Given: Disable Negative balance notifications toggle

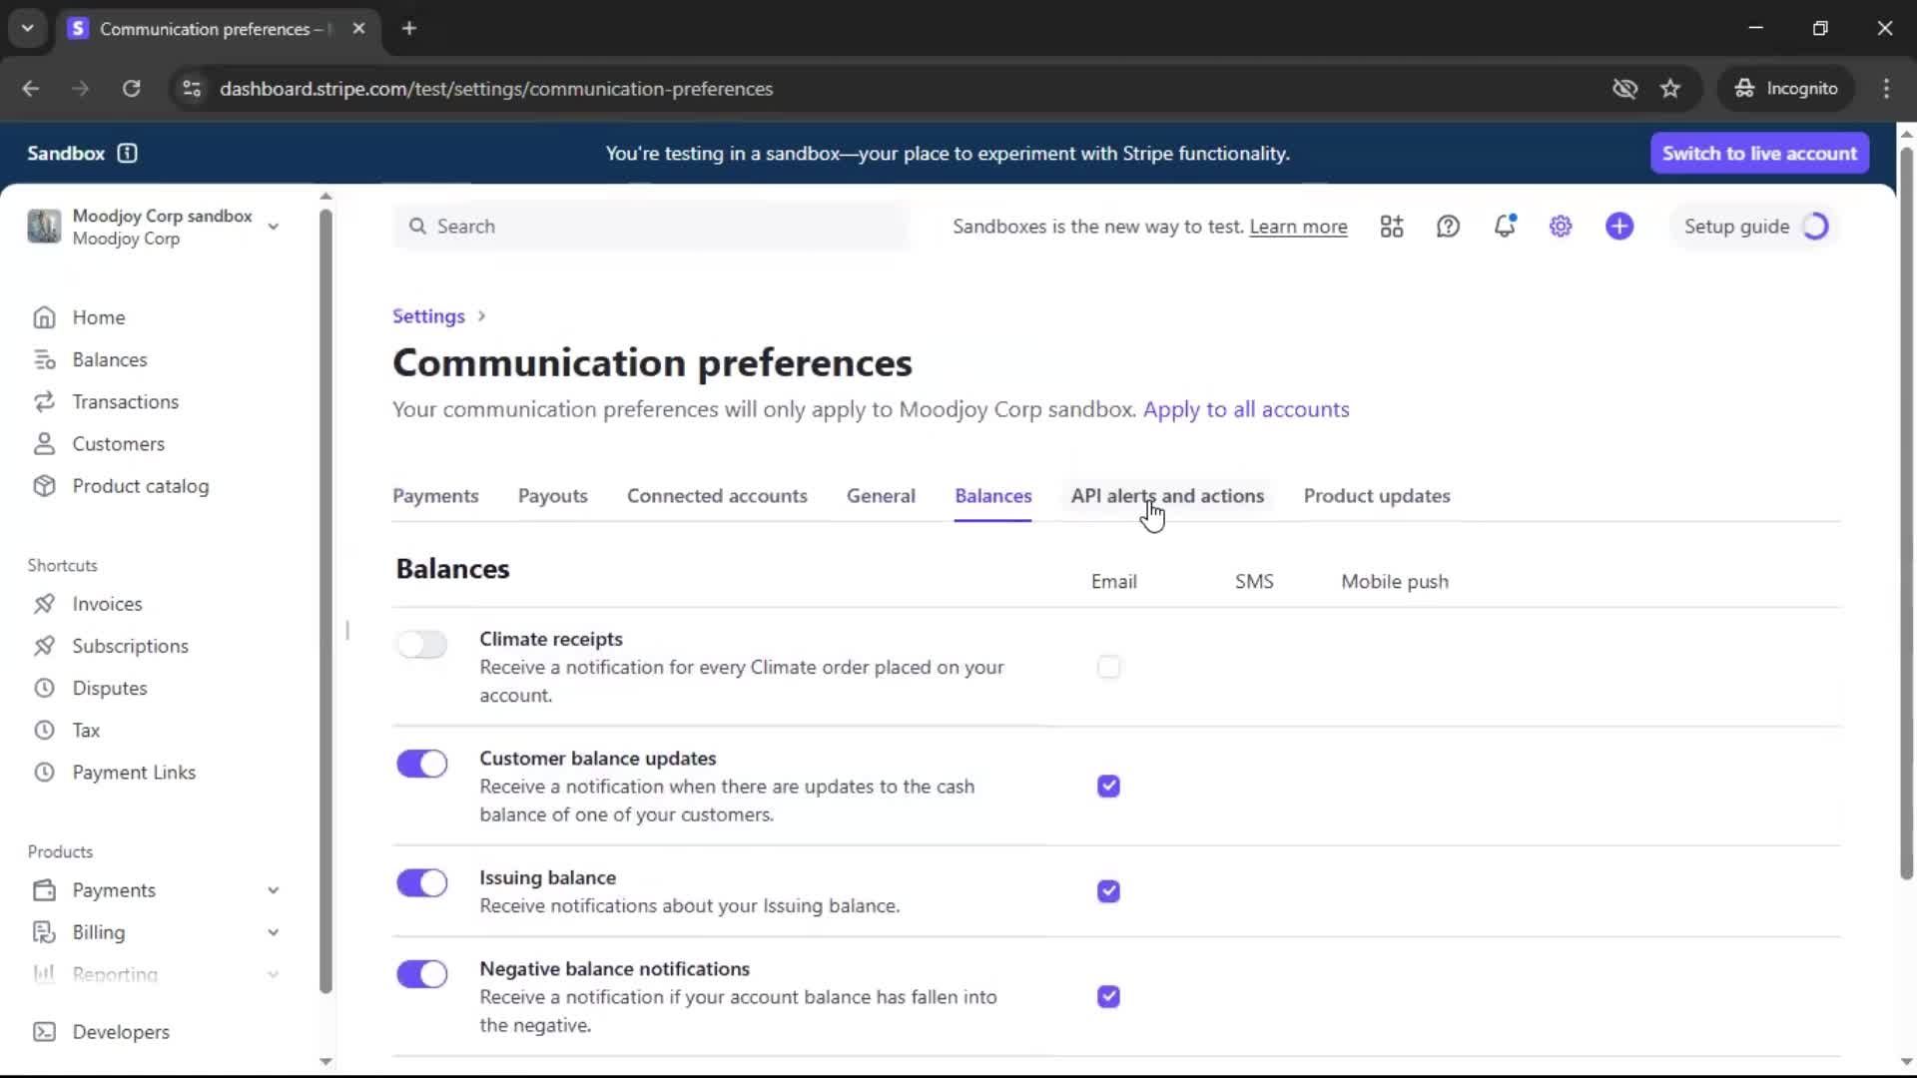Looking at the screenshot, I should point(421,974).
